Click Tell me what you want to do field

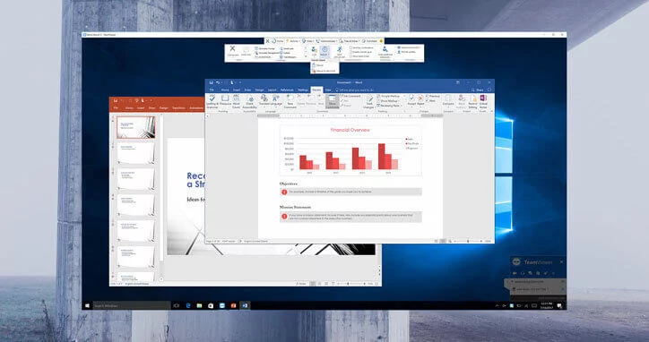click(354, 90)
